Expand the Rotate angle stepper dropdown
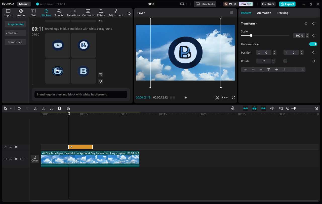The image size is (322, 204). pos(273,61)
